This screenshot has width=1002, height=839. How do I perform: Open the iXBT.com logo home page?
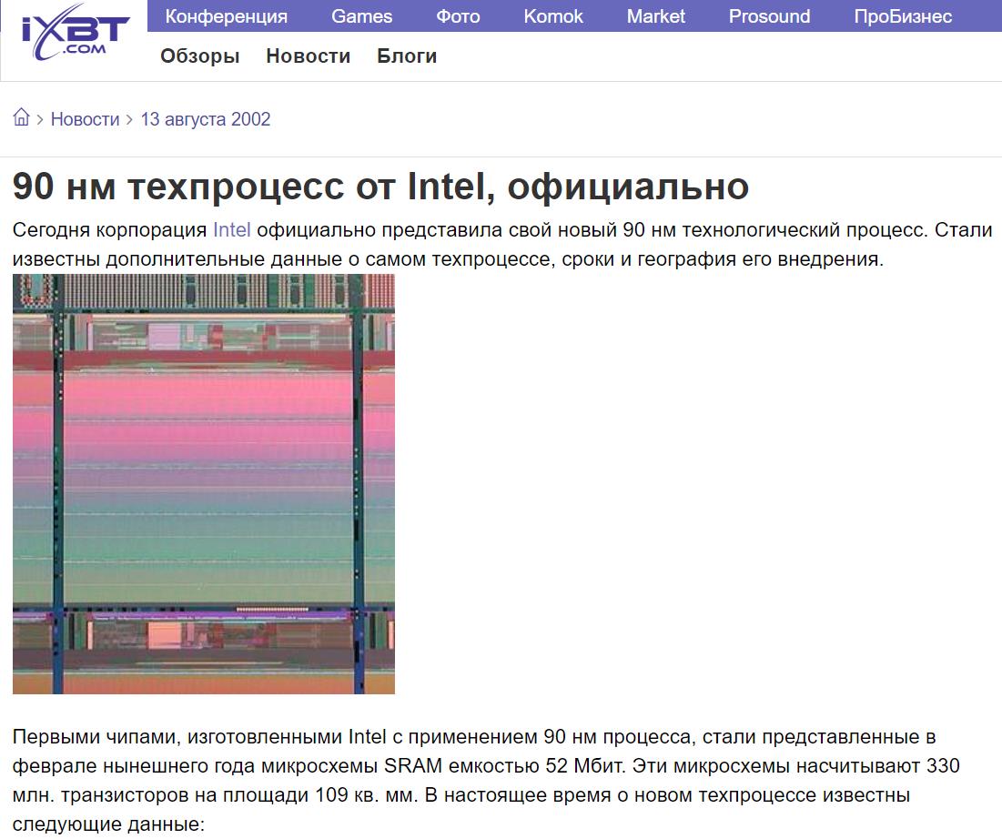click(x=76, y=34)
